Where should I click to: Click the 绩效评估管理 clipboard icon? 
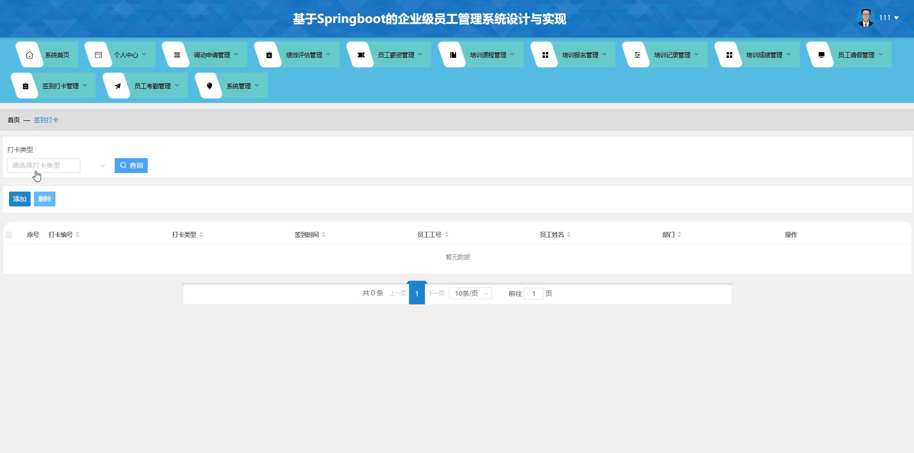pos(269,55)
